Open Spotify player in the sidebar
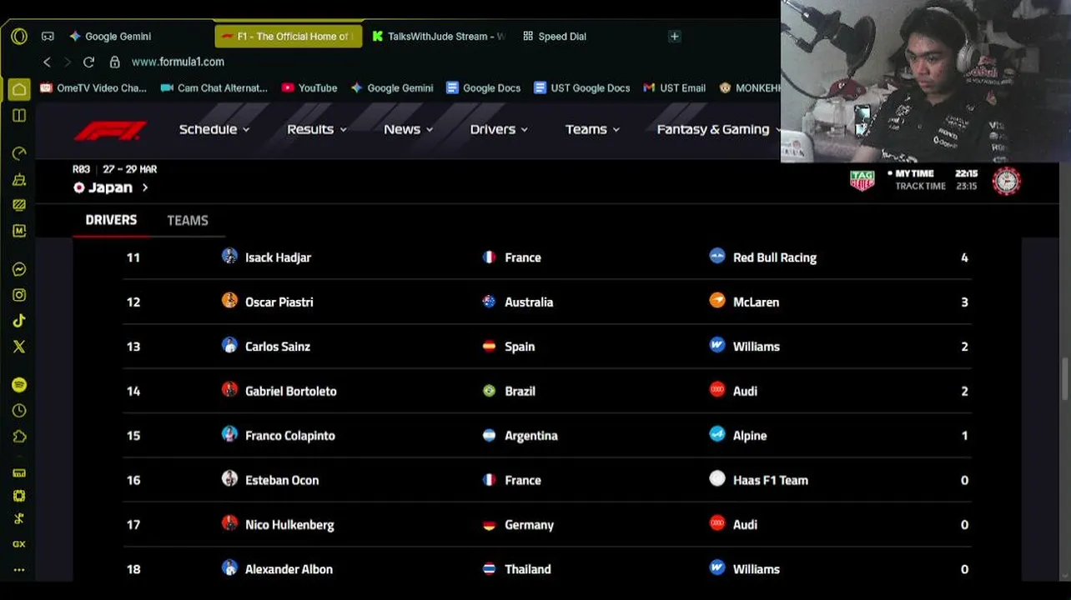1071x600 pixels. [x=19, y=385]
